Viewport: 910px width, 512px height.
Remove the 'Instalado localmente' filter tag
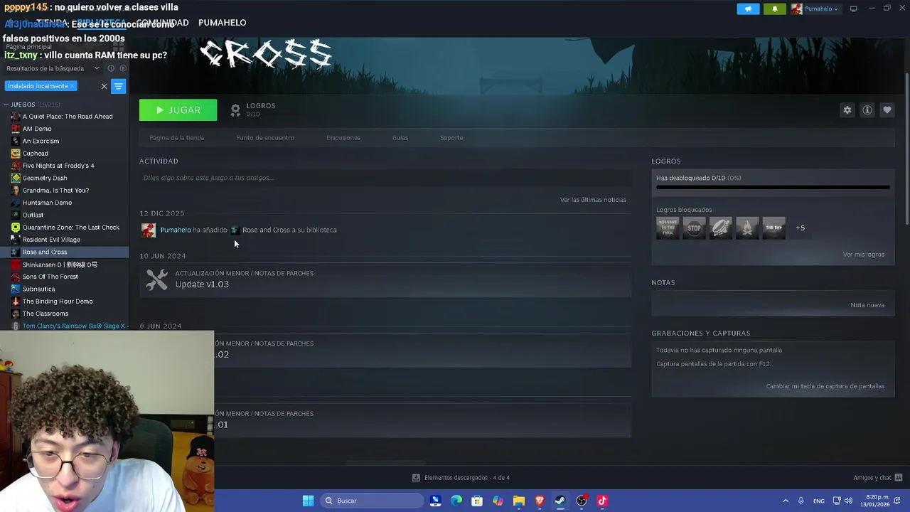point(72,86)
